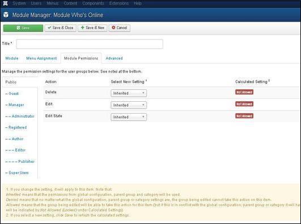Open the Extensions menu

(119, 3)
